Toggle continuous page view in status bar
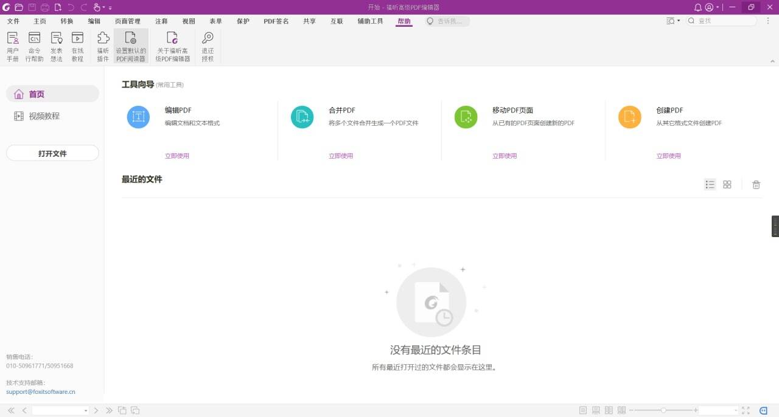The height and width of the screenshot is (417, 779). point(596,410)
